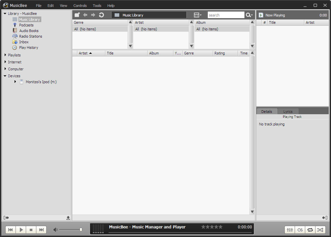
Task: Select All (No items) in the Album filter
Action: tap(222, 29)
